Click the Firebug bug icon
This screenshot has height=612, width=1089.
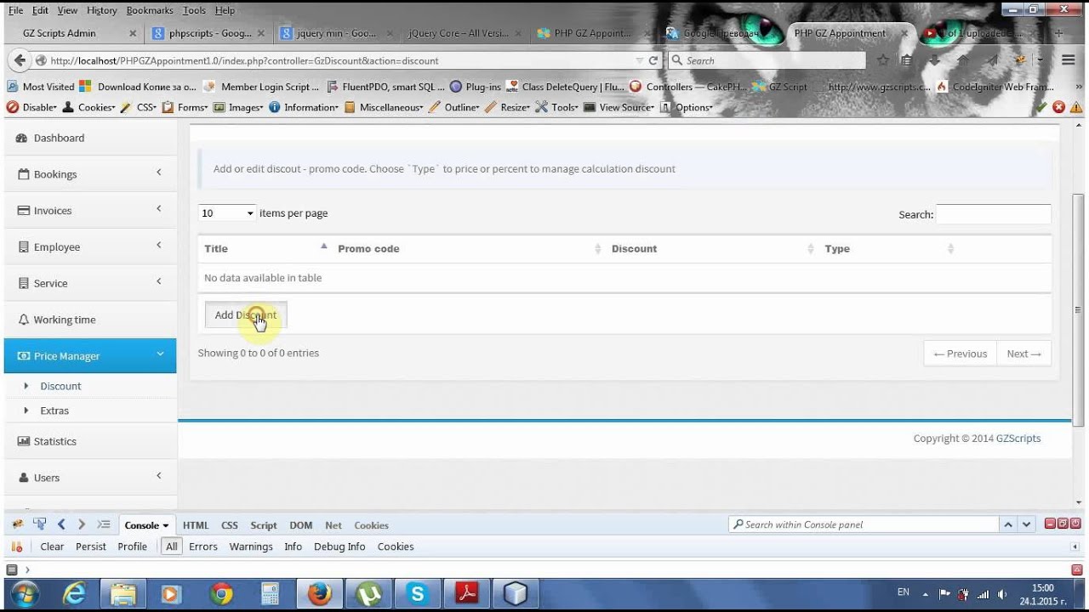(17, 524)
